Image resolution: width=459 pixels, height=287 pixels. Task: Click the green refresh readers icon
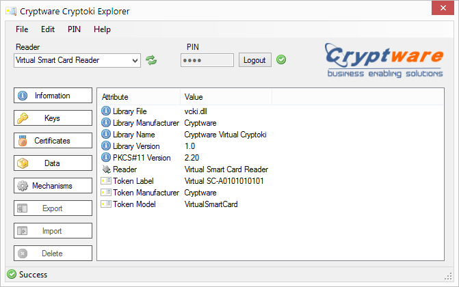pyautogui.click(x=151, y=60)
